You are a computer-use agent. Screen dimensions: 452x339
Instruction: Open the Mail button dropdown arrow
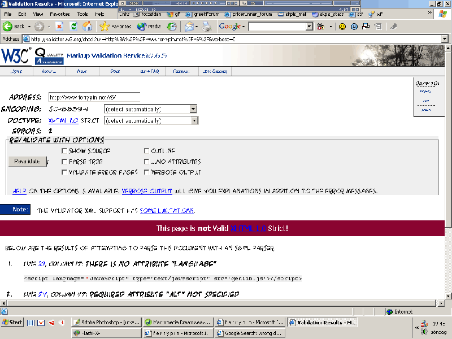[x=196, y=27]
